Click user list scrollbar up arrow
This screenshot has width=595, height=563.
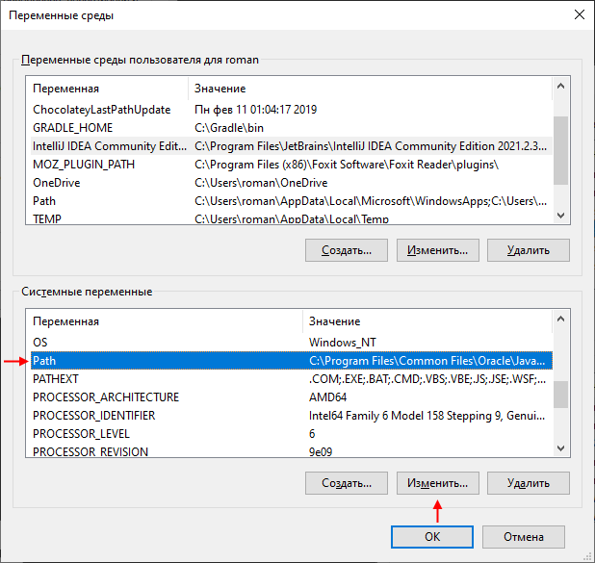coord(560,87)
